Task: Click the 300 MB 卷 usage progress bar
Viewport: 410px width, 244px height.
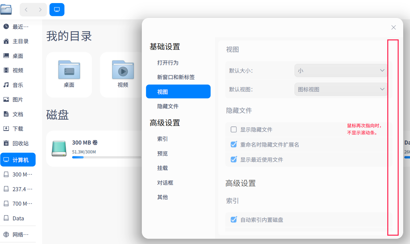Action: point(107,157)
